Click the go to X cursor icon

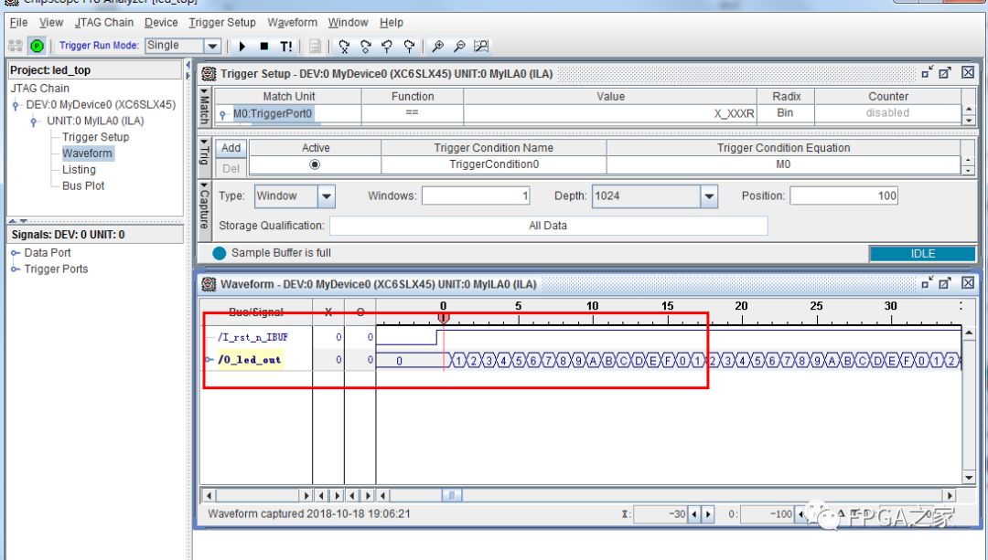coord(344,46)
